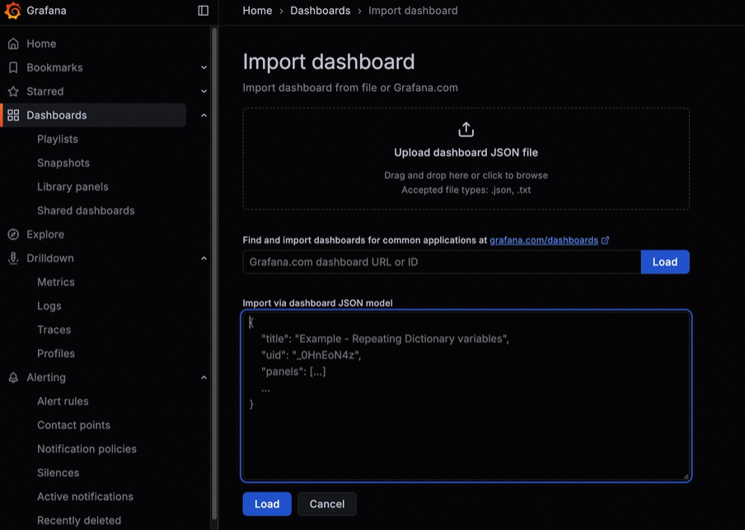
Task: Click the Home house icon in sidebar
Action: (13, 44)
